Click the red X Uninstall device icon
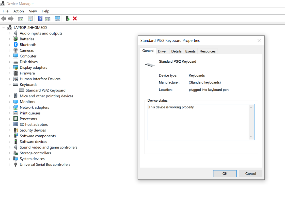 75,19
